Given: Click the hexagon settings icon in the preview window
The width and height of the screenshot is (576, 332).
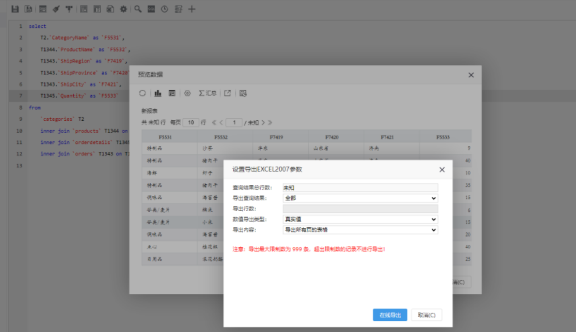Looking at the screenshot, I should [x=187, y=93].
